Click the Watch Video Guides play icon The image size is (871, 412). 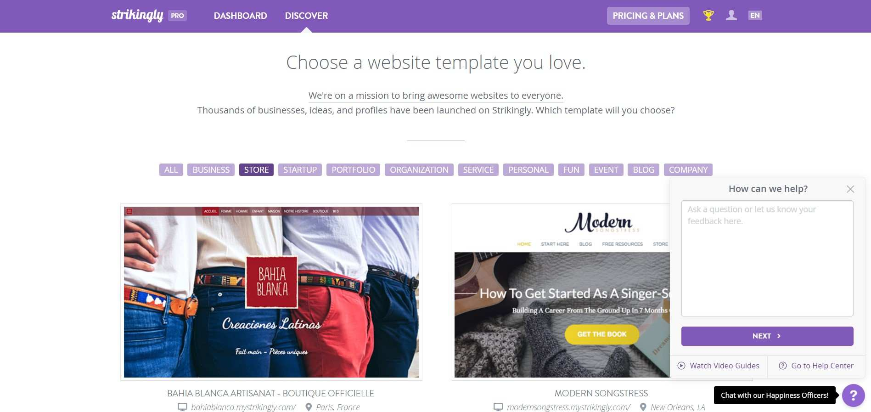(681, 366)
